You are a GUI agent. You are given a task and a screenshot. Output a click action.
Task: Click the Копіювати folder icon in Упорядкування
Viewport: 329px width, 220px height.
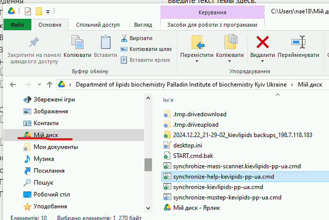pyautogui.click(x=230, y=42)
